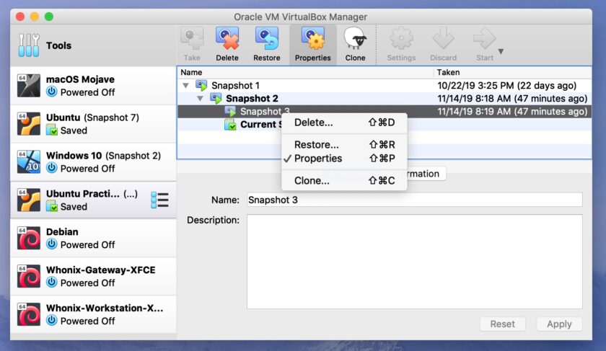Click the saved-state icon under Ubuntu Practi...
This screenshot has height=351, width=606.
tap(51, 207)
